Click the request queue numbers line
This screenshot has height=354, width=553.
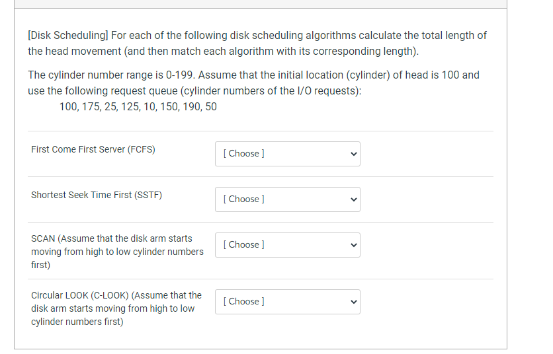pos(138,107)
